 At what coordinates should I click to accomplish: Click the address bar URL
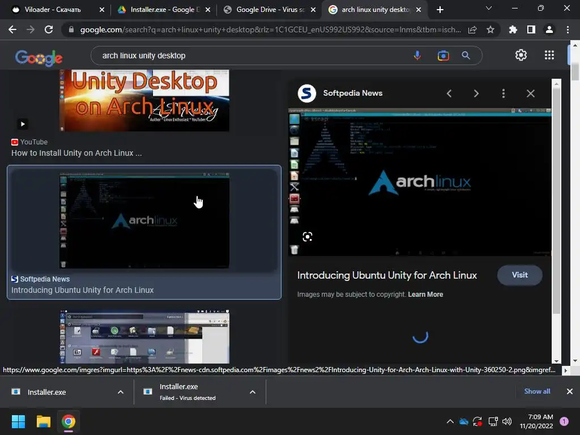tap(270, 29)
